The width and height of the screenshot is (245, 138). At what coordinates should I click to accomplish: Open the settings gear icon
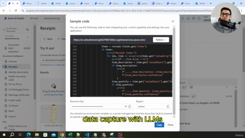click(193, 18)
